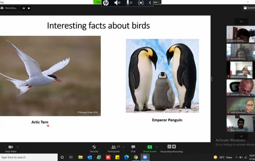Open Sticky Notes from the taskbar
The height and width of the screenshot is (161, 255).
117,157
